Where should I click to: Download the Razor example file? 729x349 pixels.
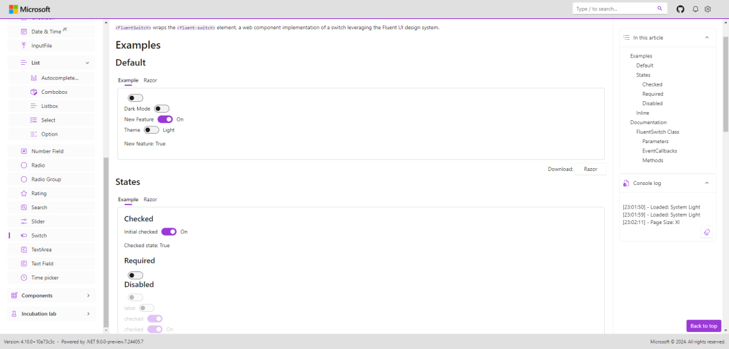click(590, 169)
